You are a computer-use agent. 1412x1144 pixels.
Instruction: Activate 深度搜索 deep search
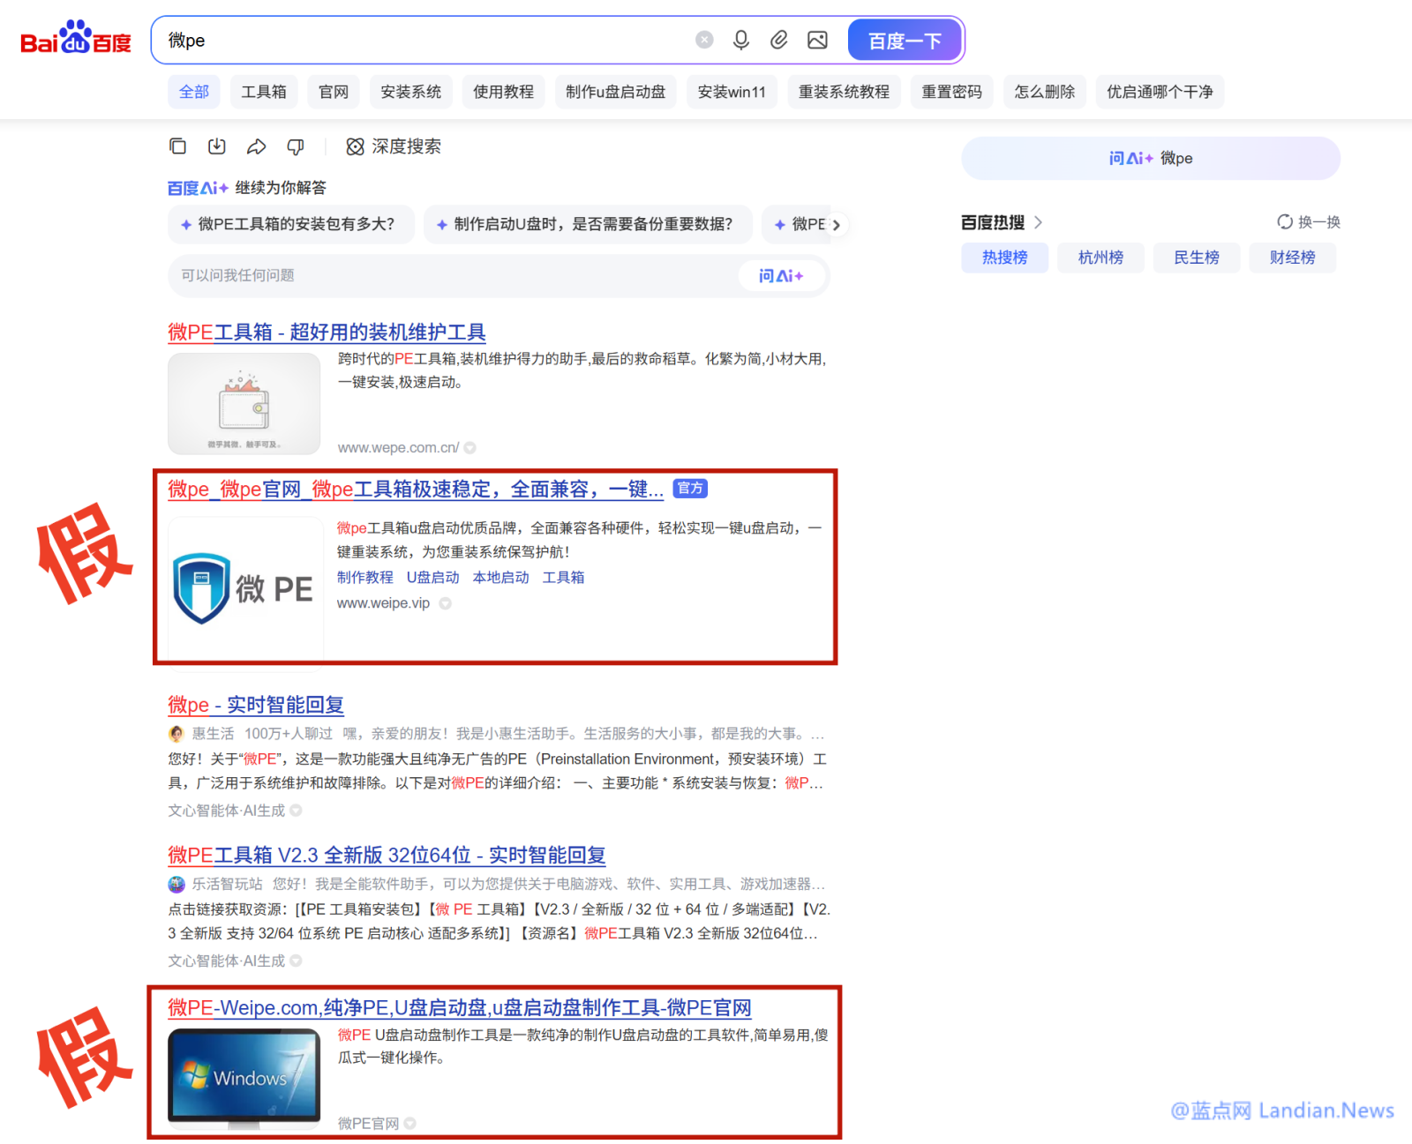click(394, 147)
